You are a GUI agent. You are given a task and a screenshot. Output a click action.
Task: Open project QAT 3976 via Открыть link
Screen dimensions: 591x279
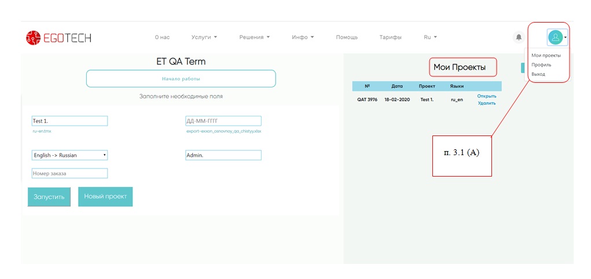point(486,96)
